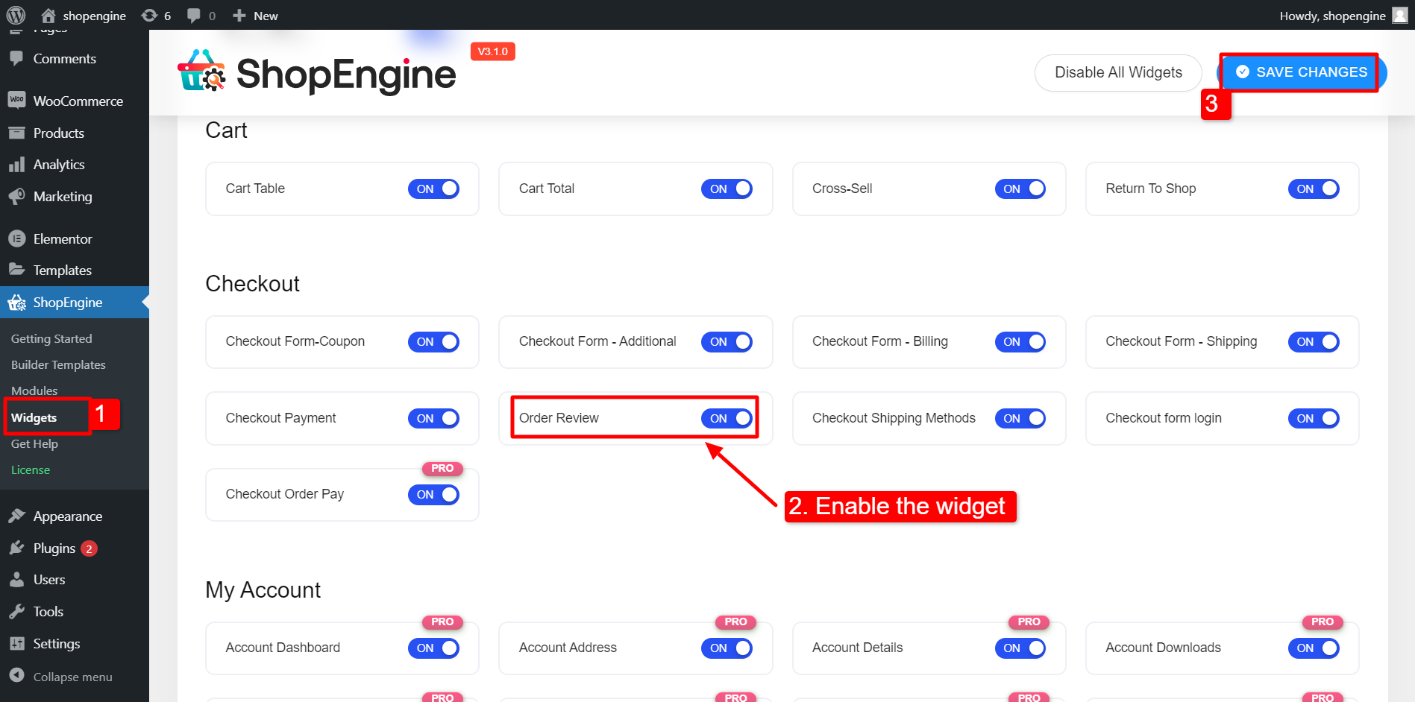The image size is (1415, 702).
Task: Click the Collapse menu link
Action: (72, 677)
